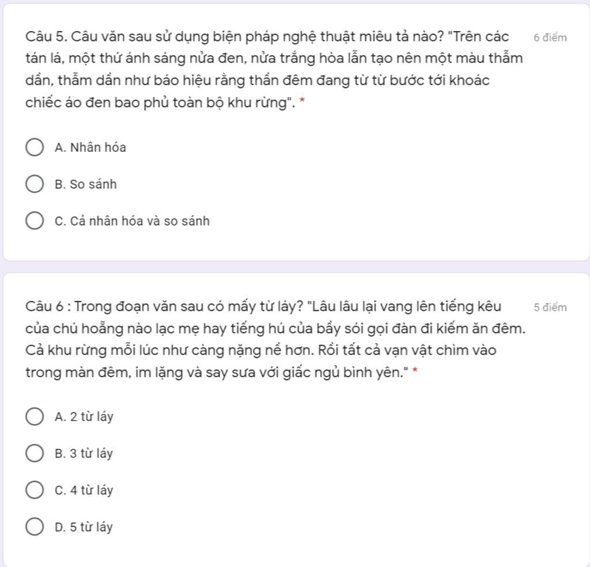The width and height of the screenshot is (590, 567).
Task: Click the 'B. So sánh' answer label text
Action: click(86, 184)
